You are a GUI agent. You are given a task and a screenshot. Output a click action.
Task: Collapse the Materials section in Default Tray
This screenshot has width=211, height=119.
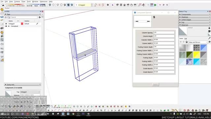click(195, 25)
